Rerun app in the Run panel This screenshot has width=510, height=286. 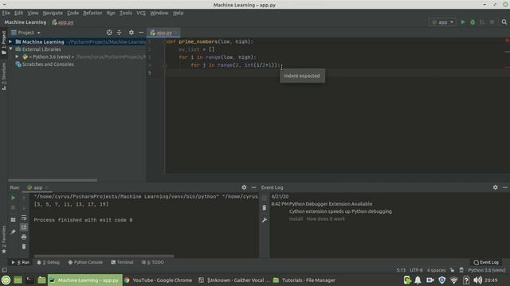click(13, 198)
